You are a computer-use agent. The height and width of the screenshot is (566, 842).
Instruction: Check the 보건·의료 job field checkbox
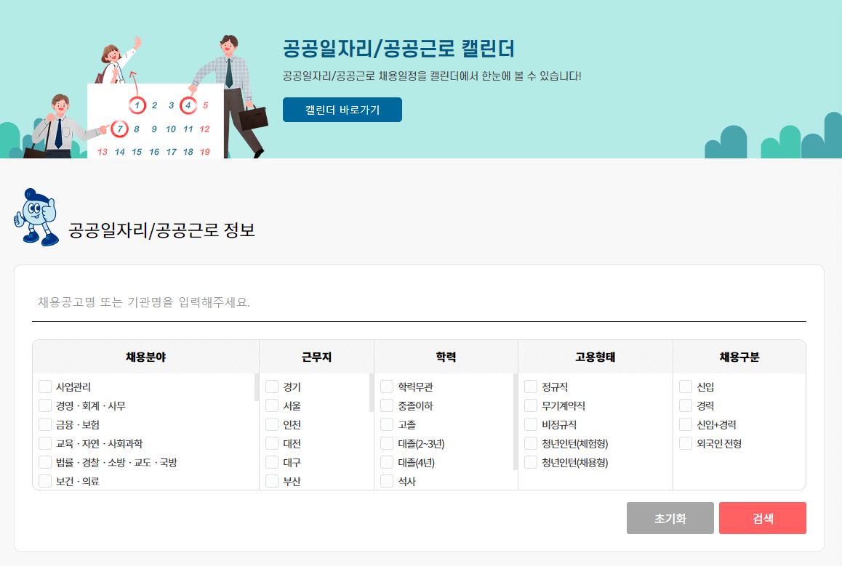44,481
